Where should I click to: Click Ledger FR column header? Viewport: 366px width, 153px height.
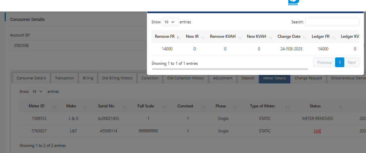(x=321, y=36)
